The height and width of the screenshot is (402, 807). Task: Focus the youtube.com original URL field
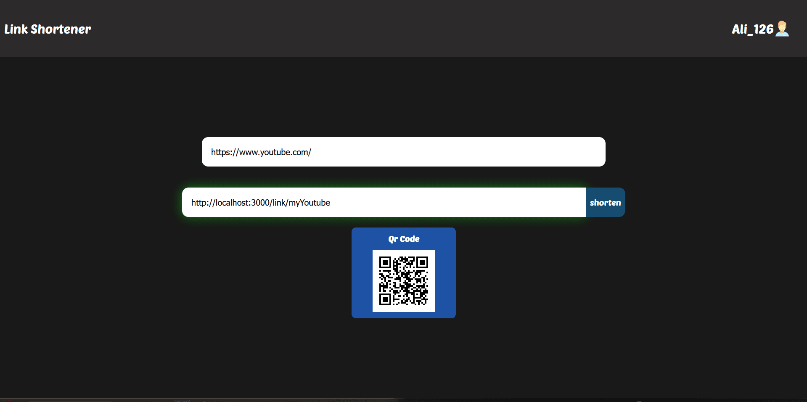[x=404, y=152]
